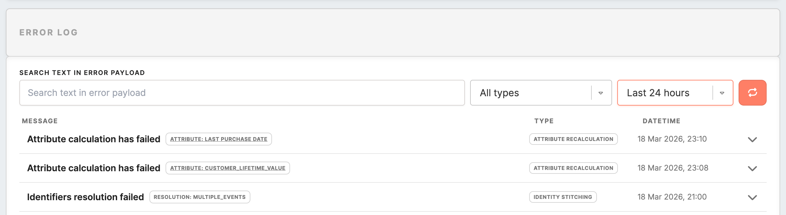This screenshot has width=786, height=215.
Task: Click the 18 Mar 2026, 23:10 timestamp
Action: click(x=672, y=139)
